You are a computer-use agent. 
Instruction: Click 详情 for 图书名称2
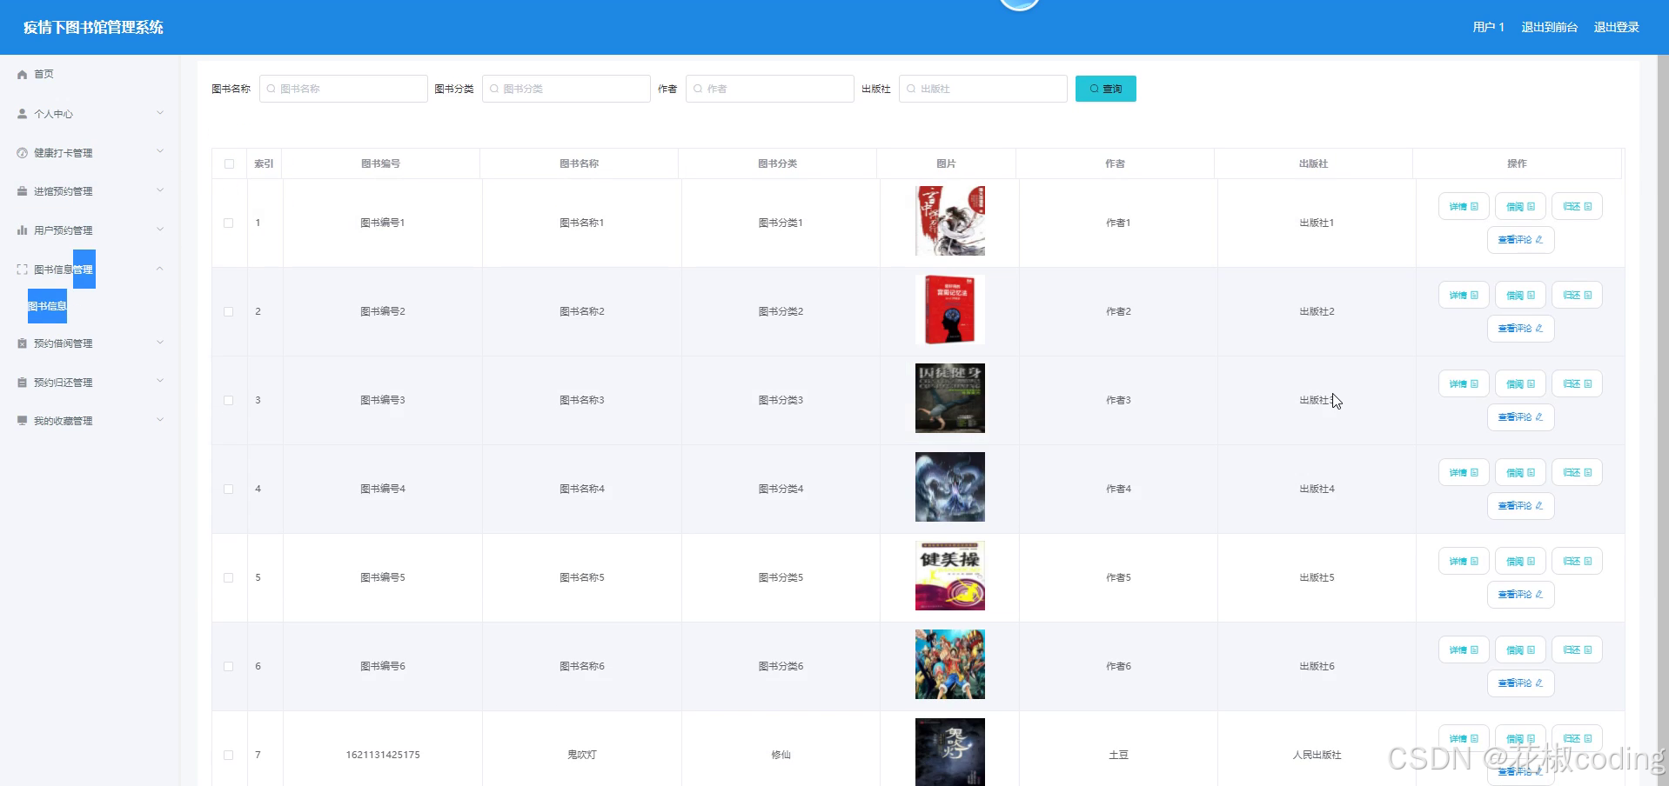(x=1464, y=296)
